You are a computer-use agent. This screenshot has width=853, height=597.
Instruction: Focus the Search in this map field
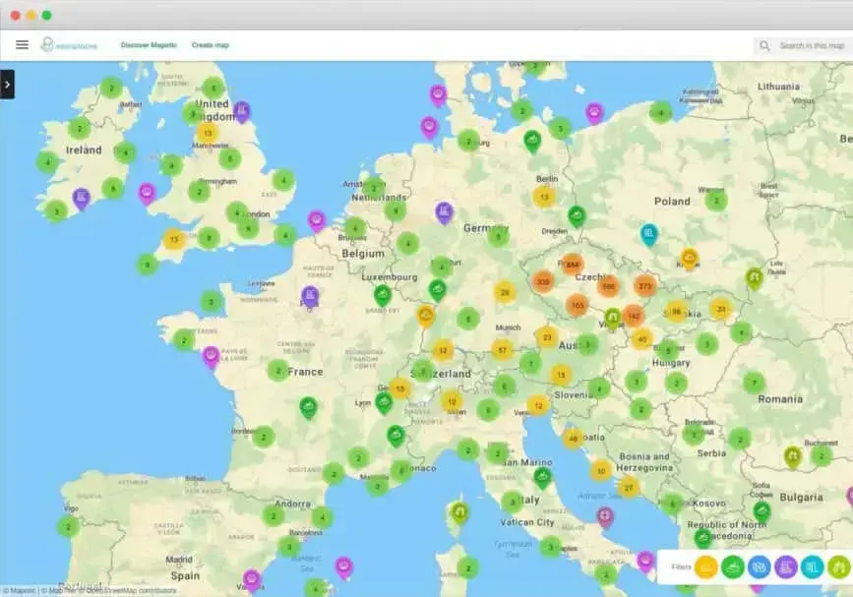811,46
